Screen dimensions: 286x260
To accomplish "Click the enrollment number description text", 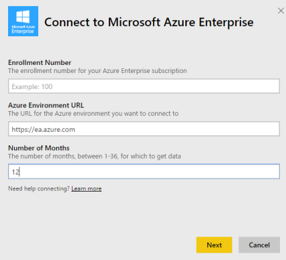I will [x=97, y=71].
